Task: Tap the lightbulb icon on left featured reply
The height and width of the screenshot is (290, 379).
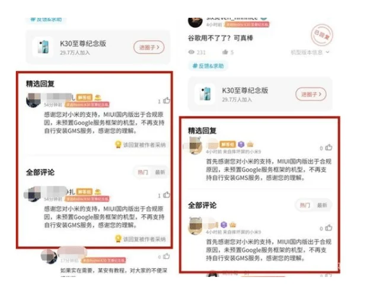Action: [x=118, y=144]
